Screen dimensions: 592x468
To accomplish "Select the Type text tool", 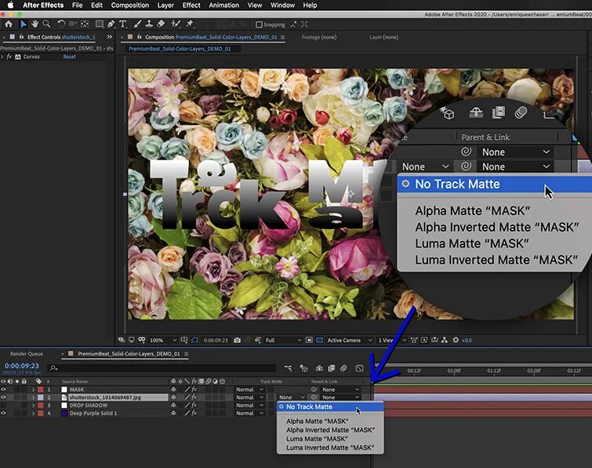I will 122,24.
